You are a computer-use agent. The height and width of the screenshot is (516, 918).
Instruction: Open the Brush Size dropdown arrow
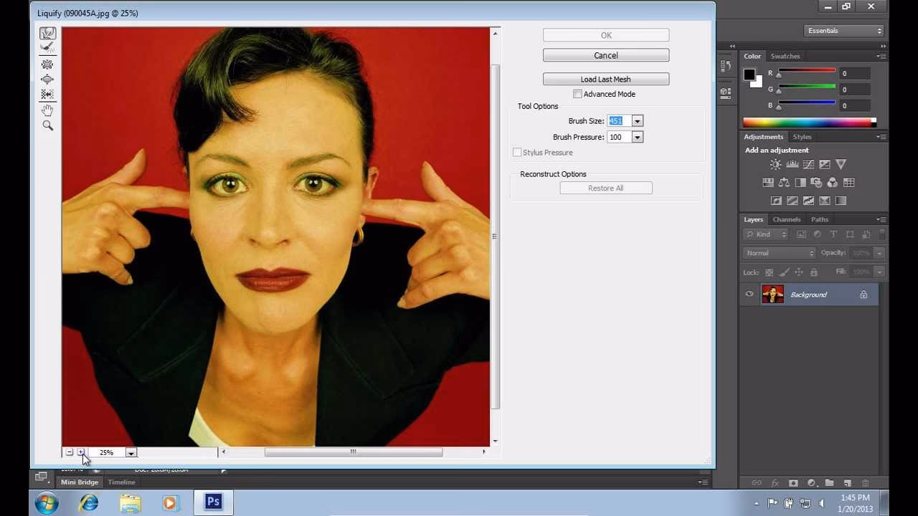point(637,121)
